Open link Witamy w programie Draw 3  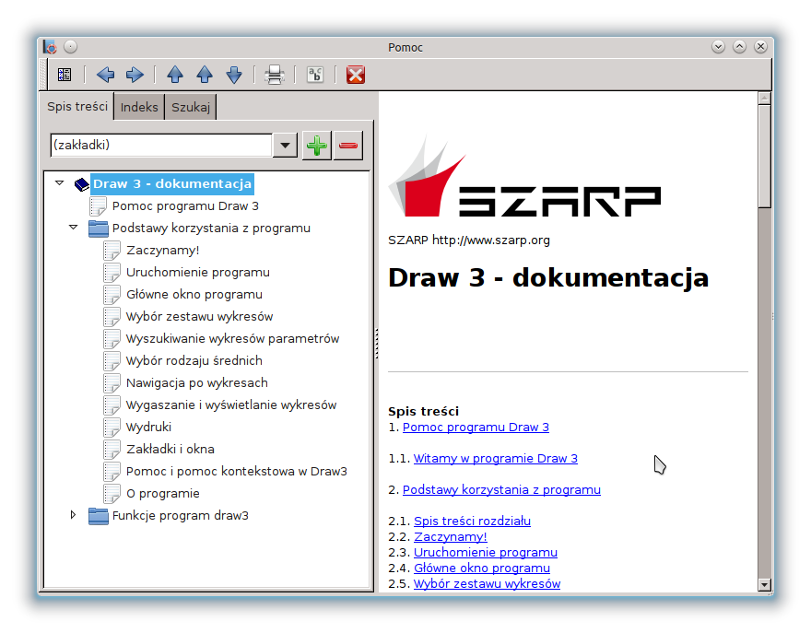(496, 459)
